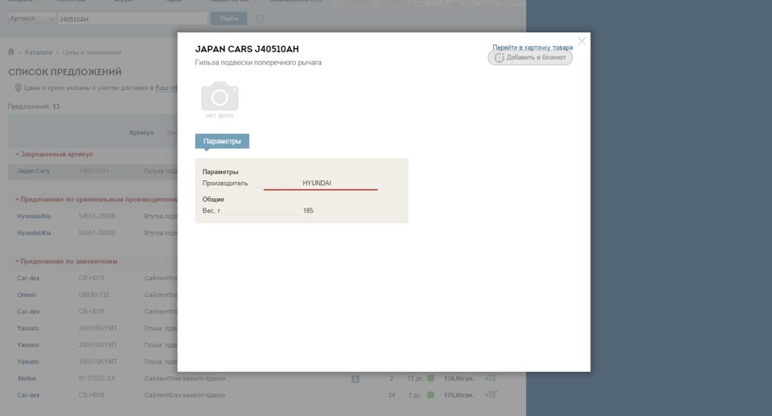Click green availability square in 175,00грн row
The image size is (772, 416).
(431, 395)
